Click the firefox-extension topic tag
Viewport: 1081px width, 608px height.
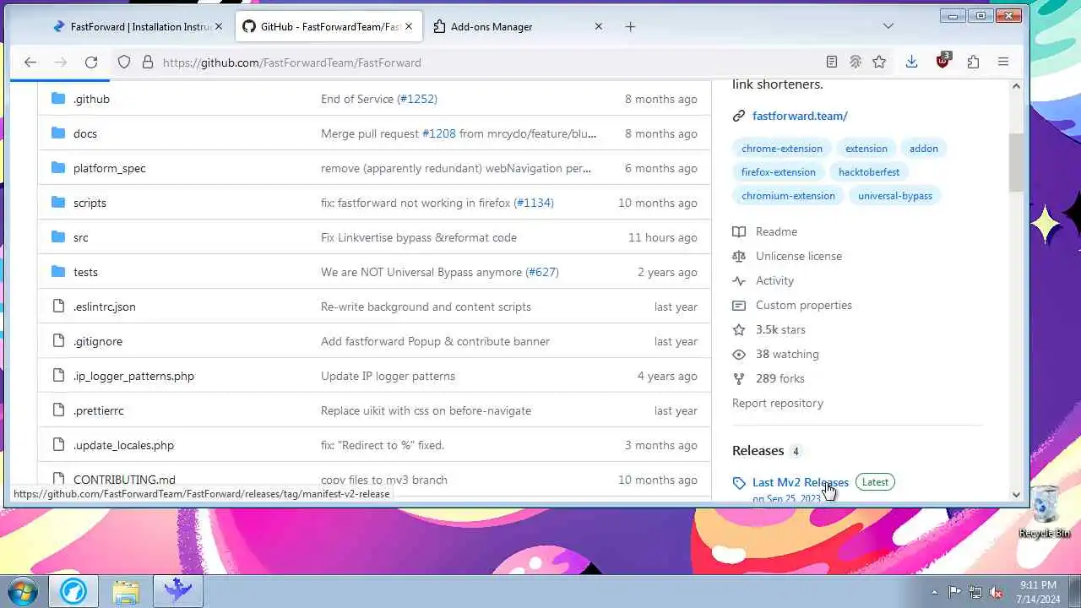(x=779, y=172)
